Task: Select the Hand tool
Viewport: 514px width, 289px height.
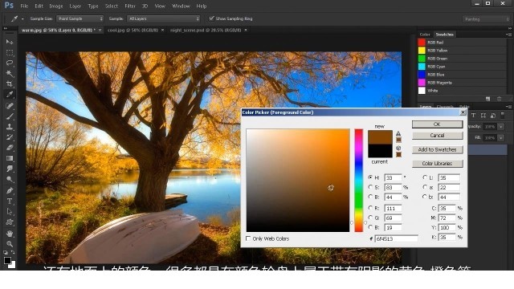Action: 10,234
